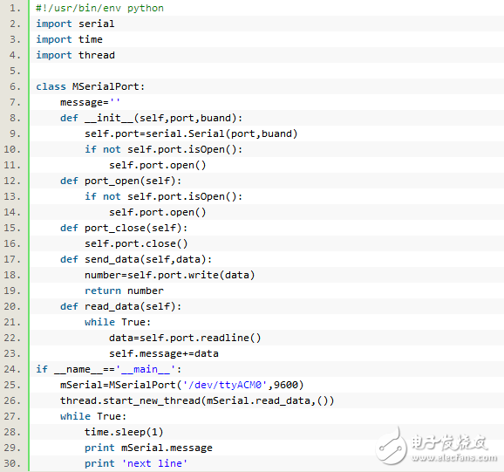
Task: Click 'self.port.open()' on line 14
Action: tap(157, 213)
